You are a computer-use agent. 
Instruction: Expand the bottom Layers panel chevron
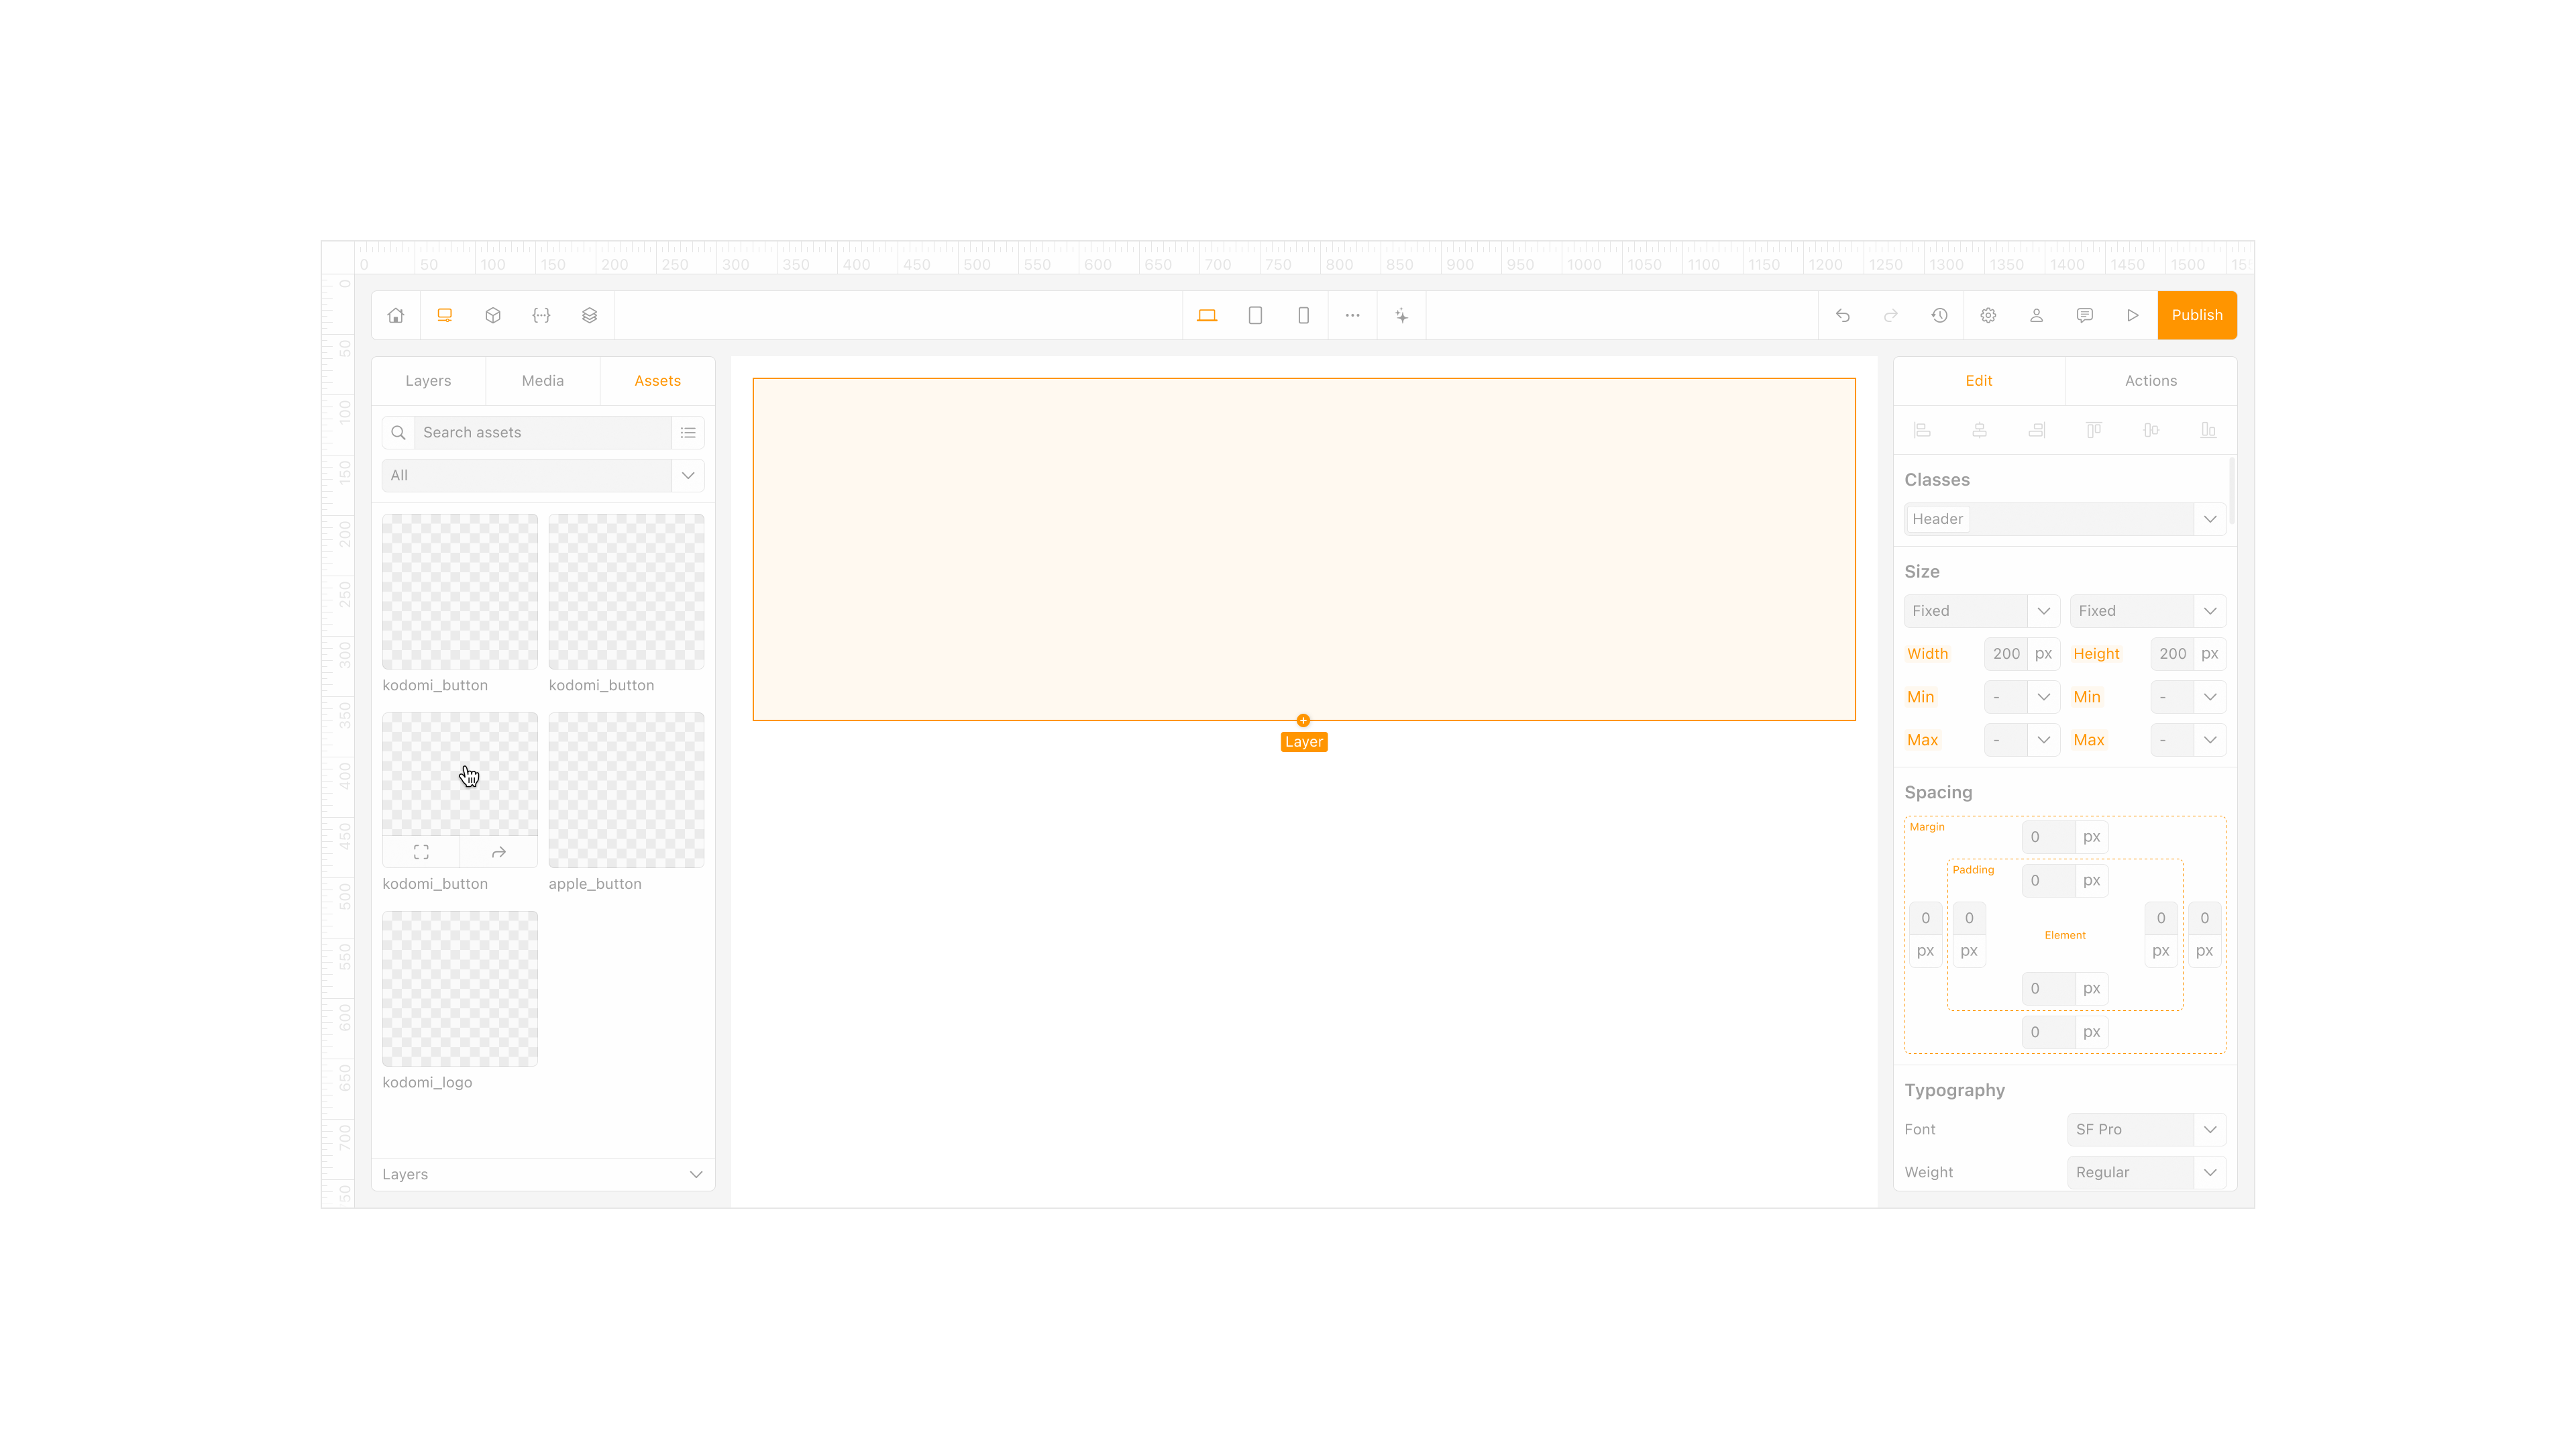[696, 1174]
